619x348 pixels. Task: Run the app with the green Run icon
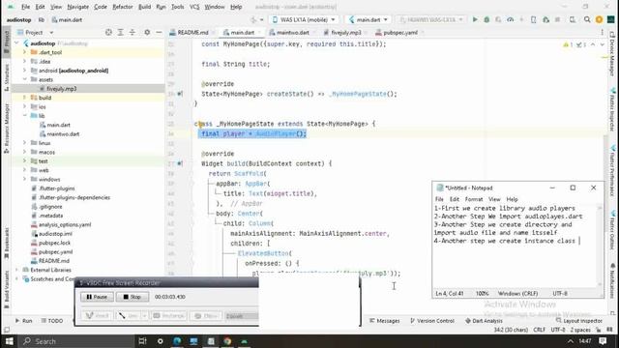click(x=475, y=19)
